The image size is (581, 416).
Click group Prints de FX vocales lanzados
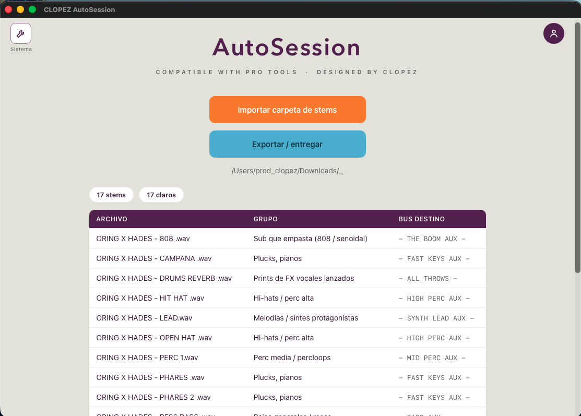click(x=303, y=278)
